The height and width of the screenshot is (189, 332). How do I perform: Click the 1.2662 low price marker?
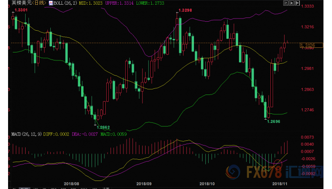pos(103,127)
